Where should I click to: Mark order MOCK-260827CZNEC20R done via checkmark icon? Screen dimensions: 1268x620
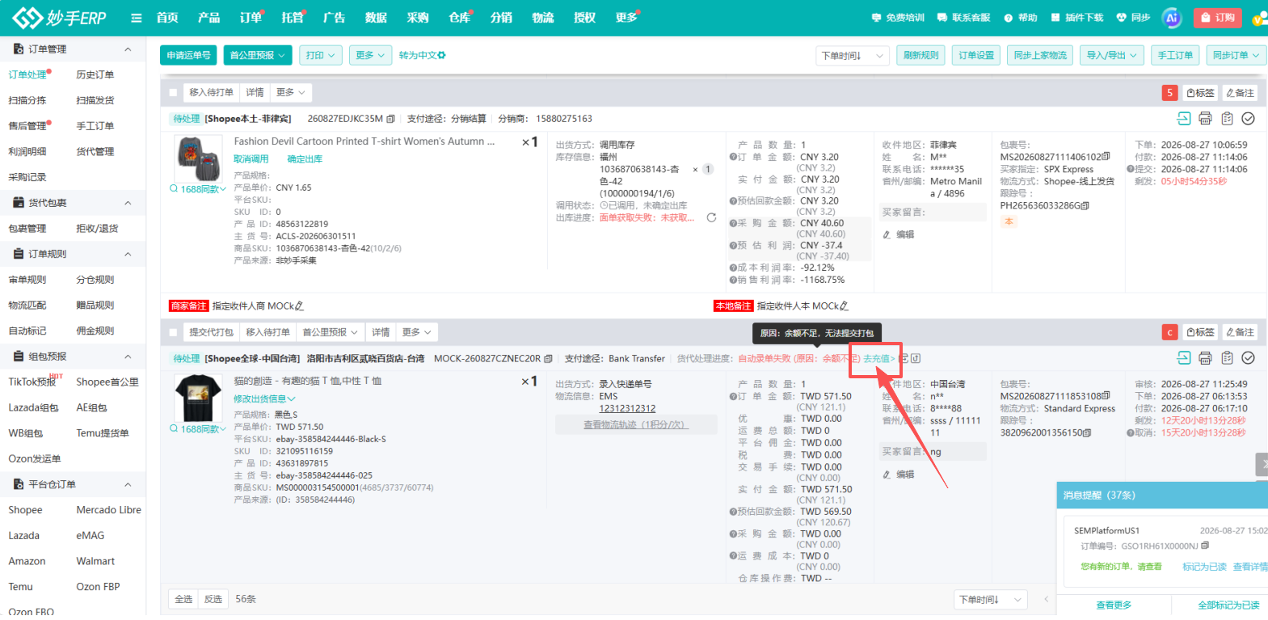pos(1249,358)
